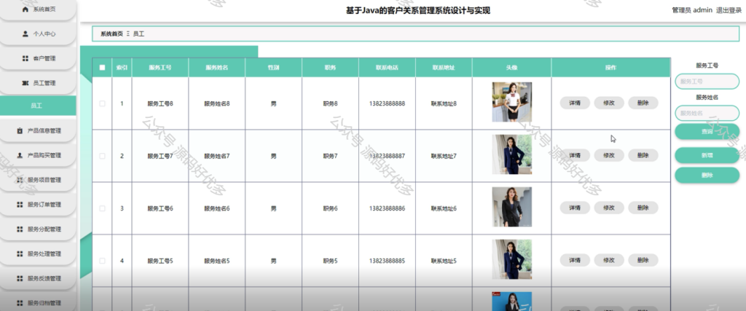
Task: Expand the 服务处理管理 menu
Action: 38,254
